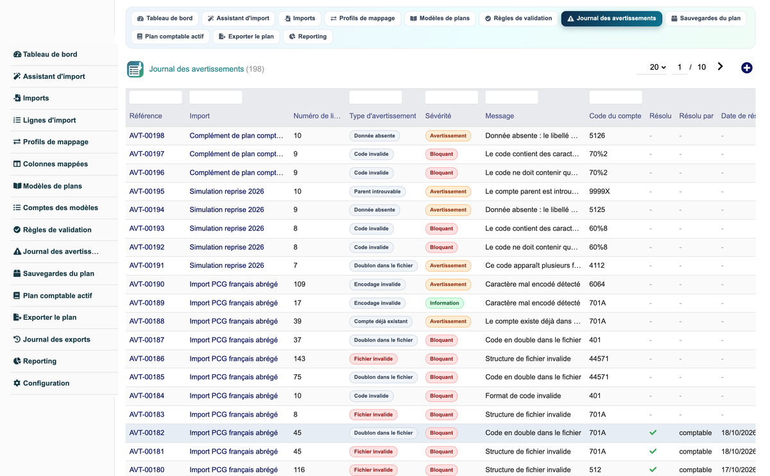Viewport: 770px width, 476px height.
Task: Switch to the Modèles de plans top tab
Action: point(440,19)
